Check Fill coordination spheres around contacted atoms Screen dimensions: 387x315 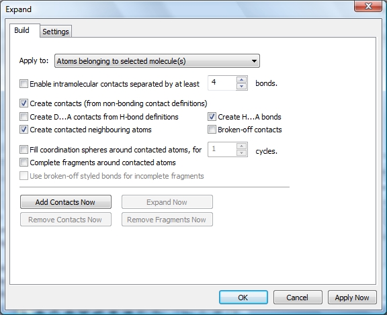tap(24, 150)
